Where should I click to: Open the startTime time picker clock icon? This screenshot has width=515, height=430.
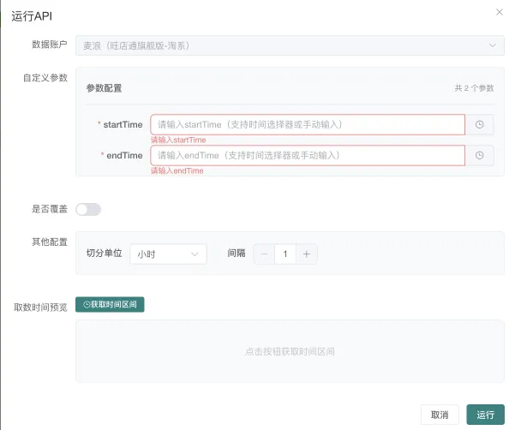[x=479, y=125]
